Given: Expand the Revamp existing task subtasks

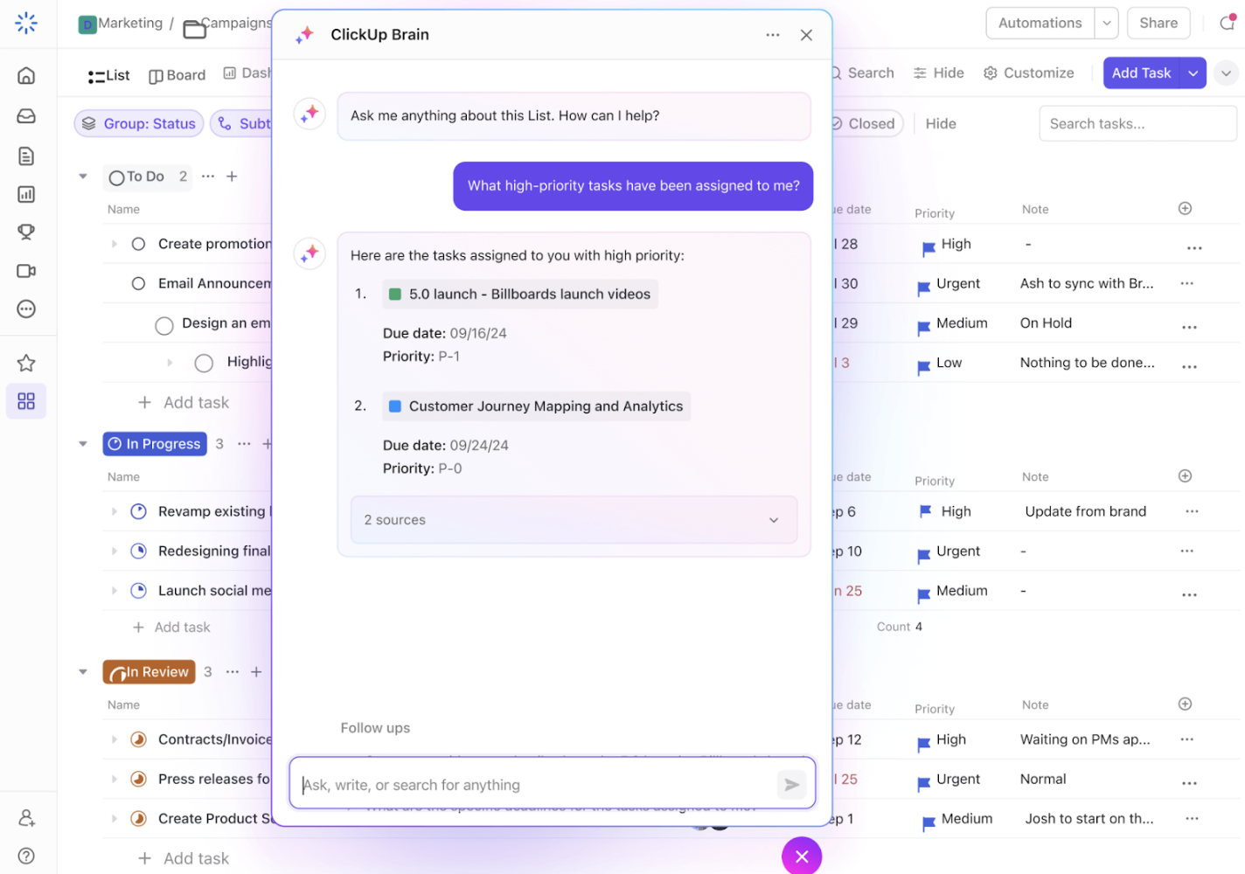Looking at the screenshot, I should 114,511.
